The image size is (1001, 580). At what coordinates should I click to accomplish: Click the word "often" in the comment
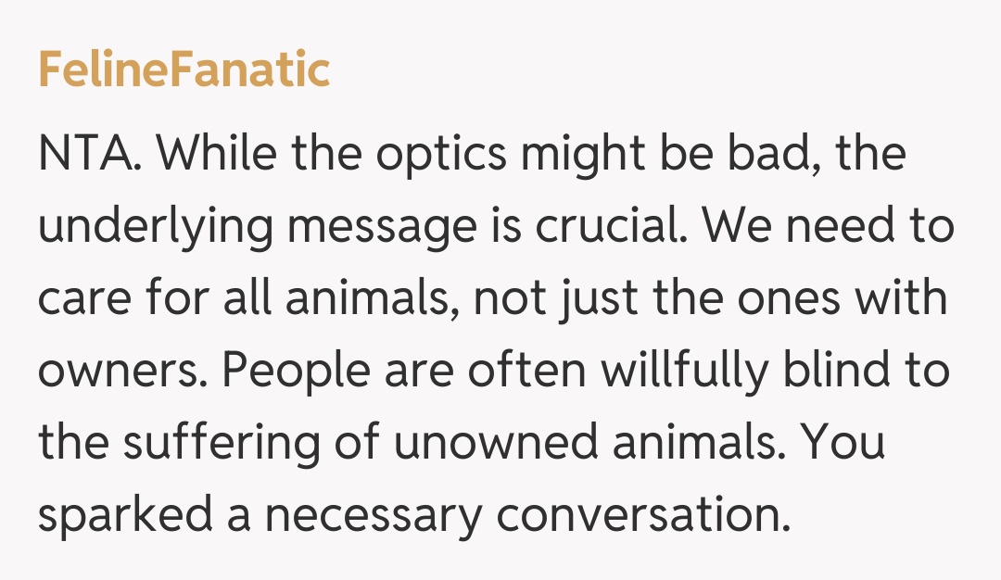click(x=526, y=371)
